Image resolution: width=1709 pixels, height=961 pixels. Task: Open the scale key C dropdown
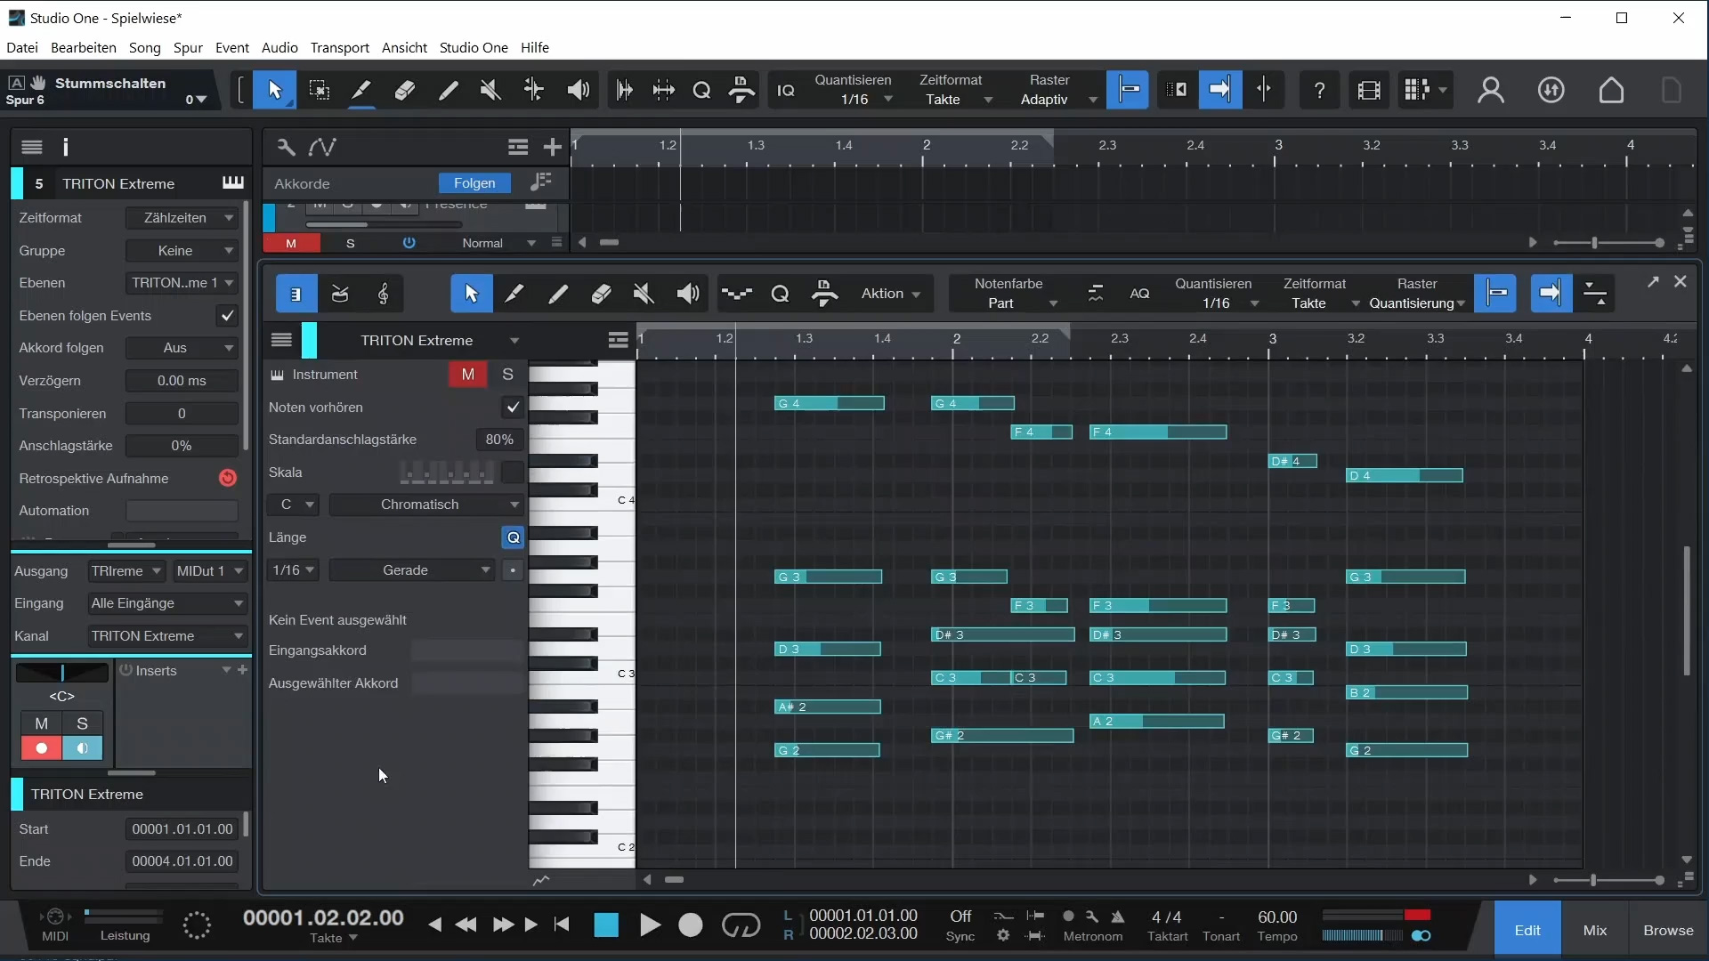click(x=293, y=505)
